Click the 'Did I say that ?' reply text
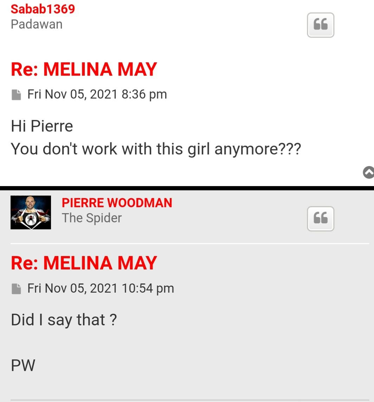The height and width of the screenshot is (402, 374). [64, 320]
